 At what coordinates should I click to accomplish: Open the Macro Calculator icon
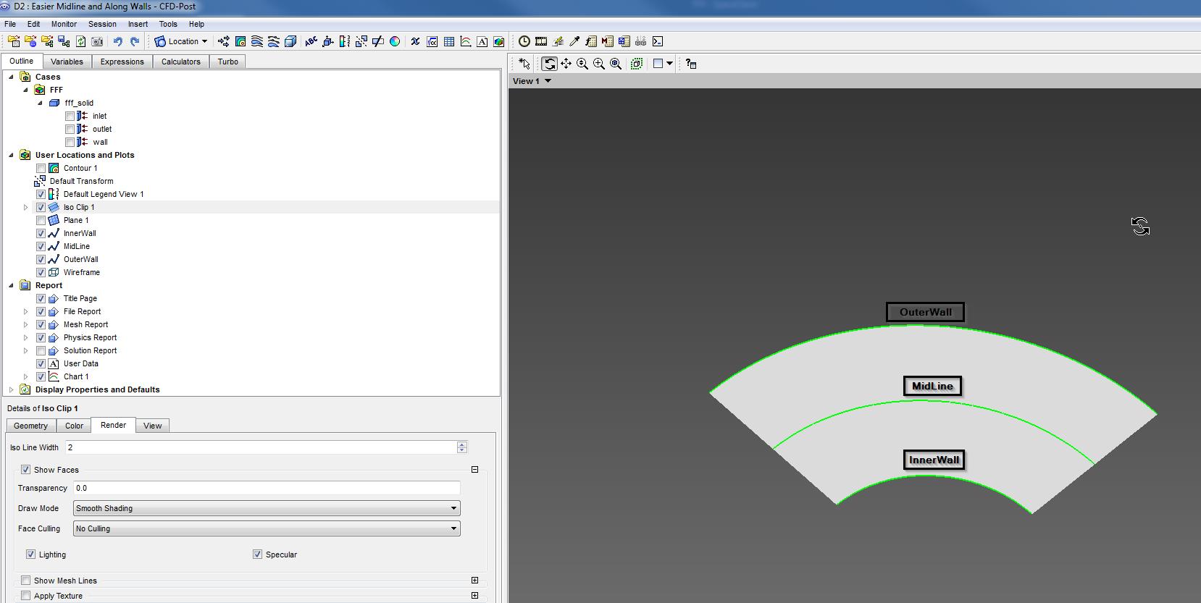click(x=608, y=41)
